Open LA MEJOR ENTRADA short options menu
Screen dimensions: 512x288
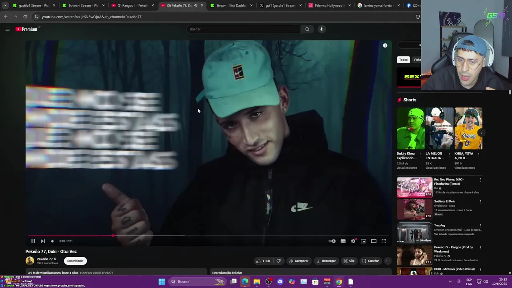coord(450,155)
